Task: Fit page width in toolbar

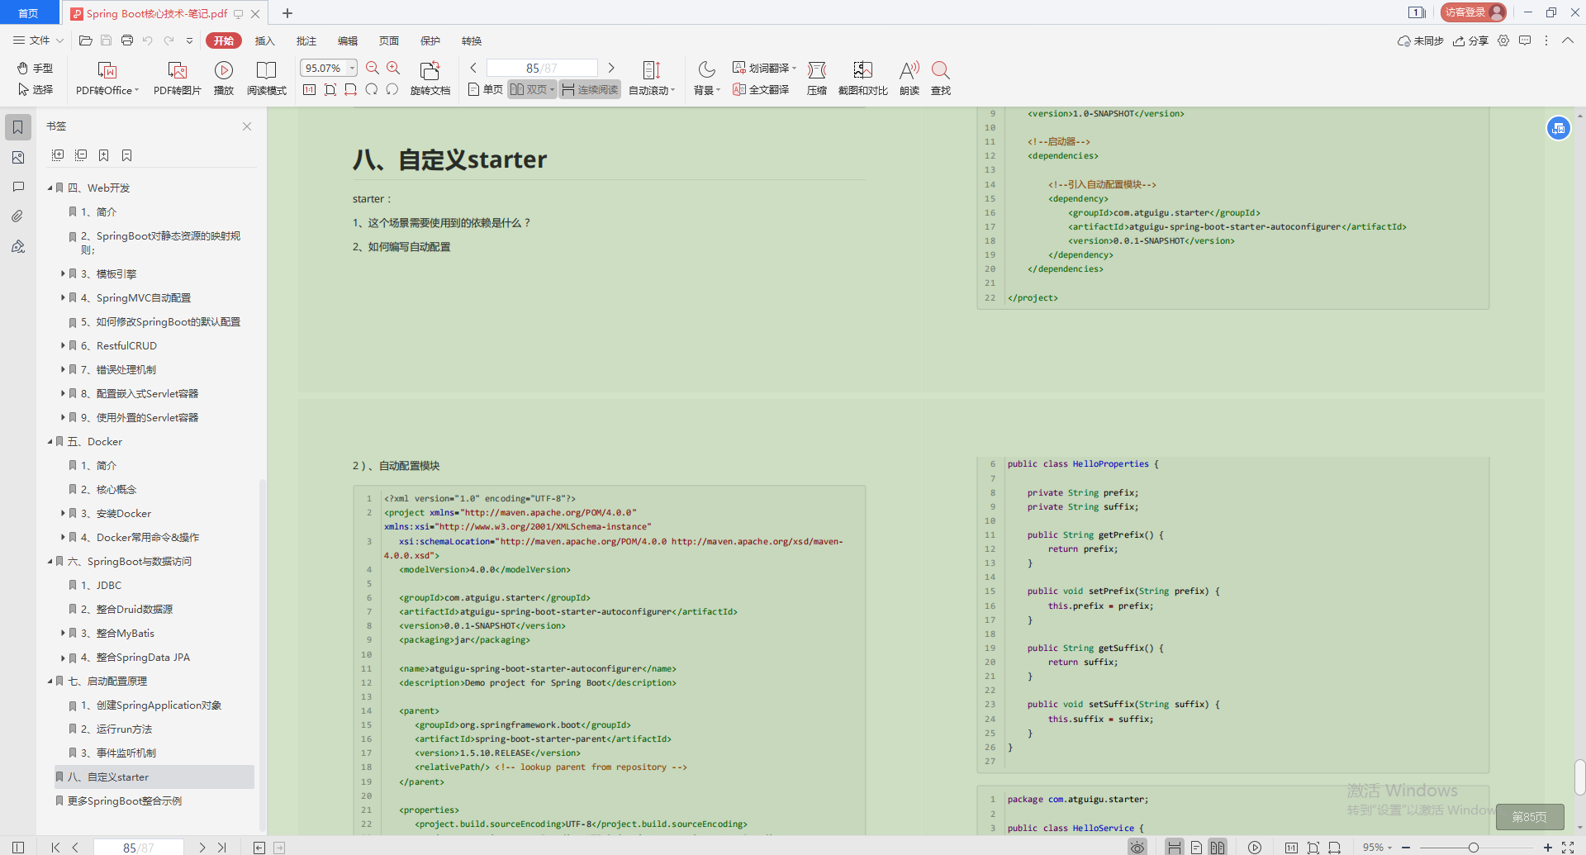Action: pos(351,89)
